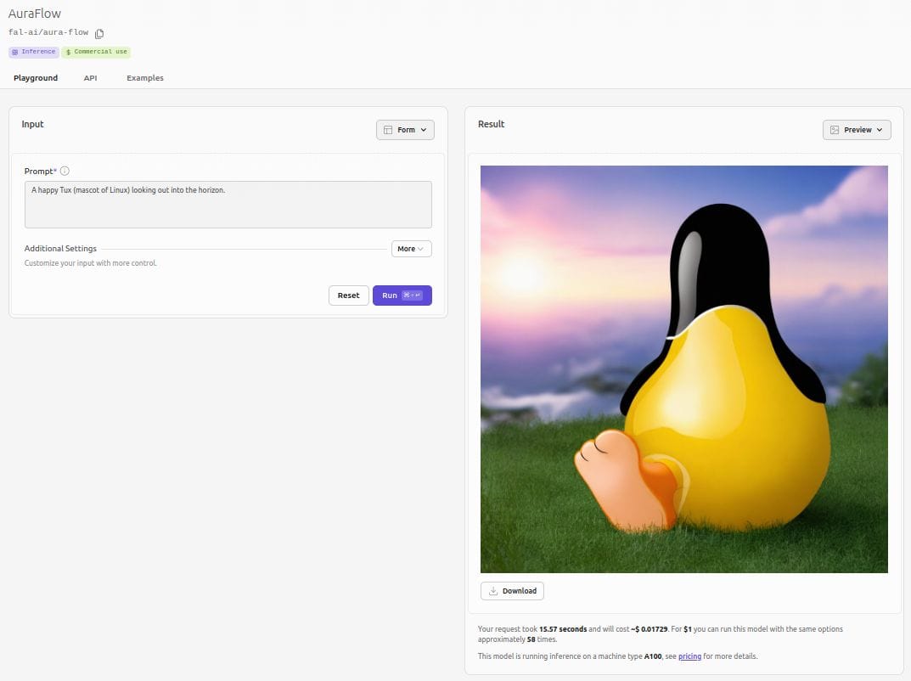Download the generated image
911x681 pixels.
[x=512, y=590]
